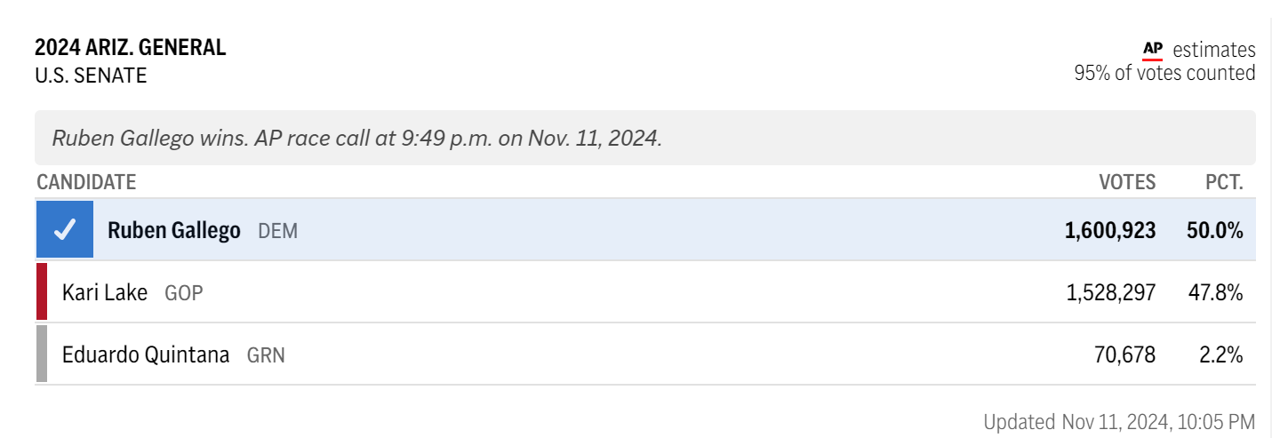Click the CANDIDATE column header
Screen dimensions: 1272x438
86,182
